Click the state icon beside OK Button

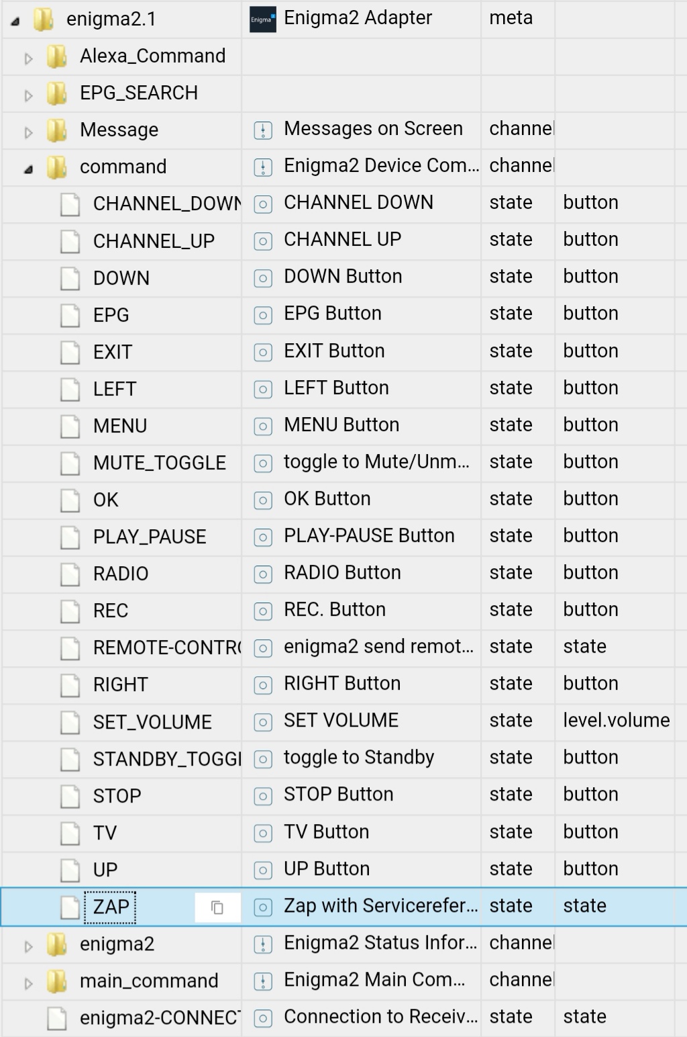pos(263,500)
